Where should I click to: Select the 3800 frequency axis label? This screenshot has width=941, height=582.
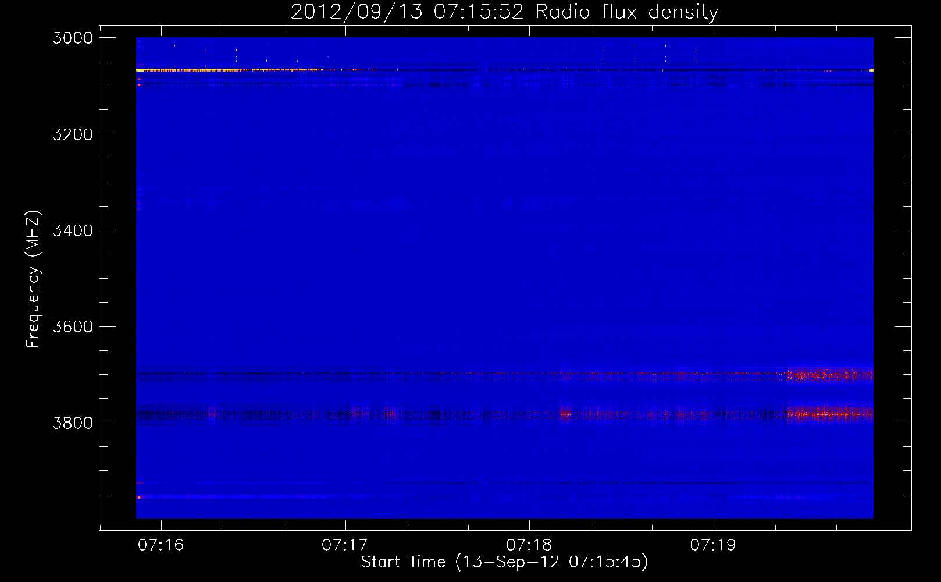point(73,423)
